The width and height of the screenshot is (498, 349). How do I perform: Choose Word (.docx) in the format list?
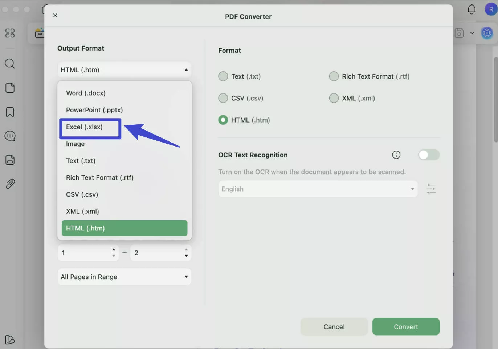pos(86,93)
